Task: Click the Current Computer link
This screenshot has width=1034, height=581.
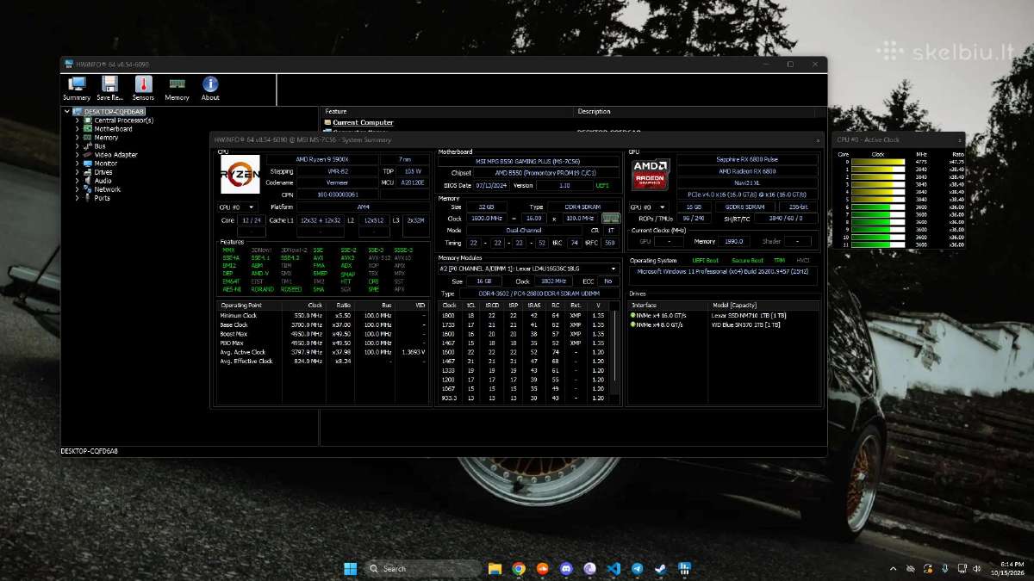Action: tap(364, 122)
